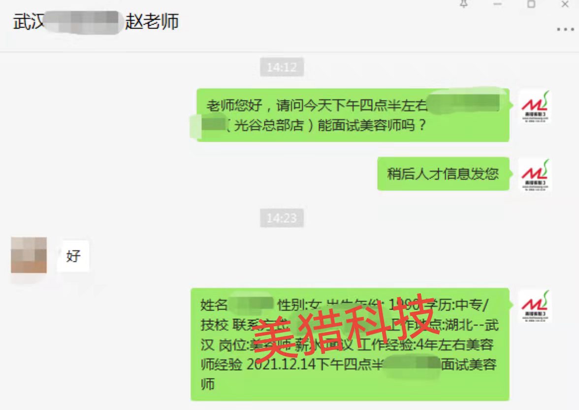Viewport: 579px width, 410px height.
Task: Select the resume message starting with 姓名
Action: click(350, 345)
